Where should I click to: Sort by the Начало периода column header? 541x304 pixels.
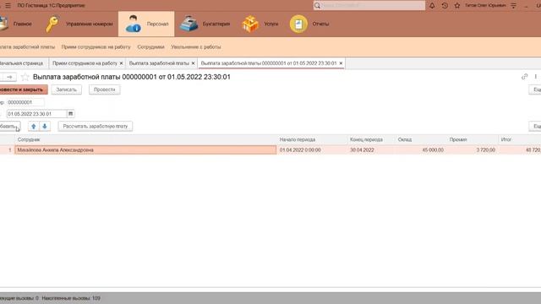[312, 139]
